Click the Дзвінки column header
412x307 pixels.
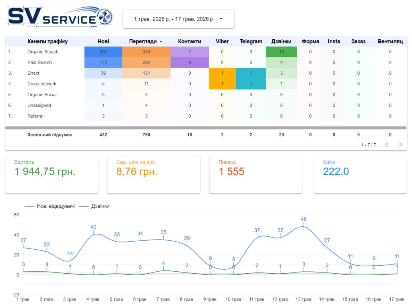click(281, 41)
